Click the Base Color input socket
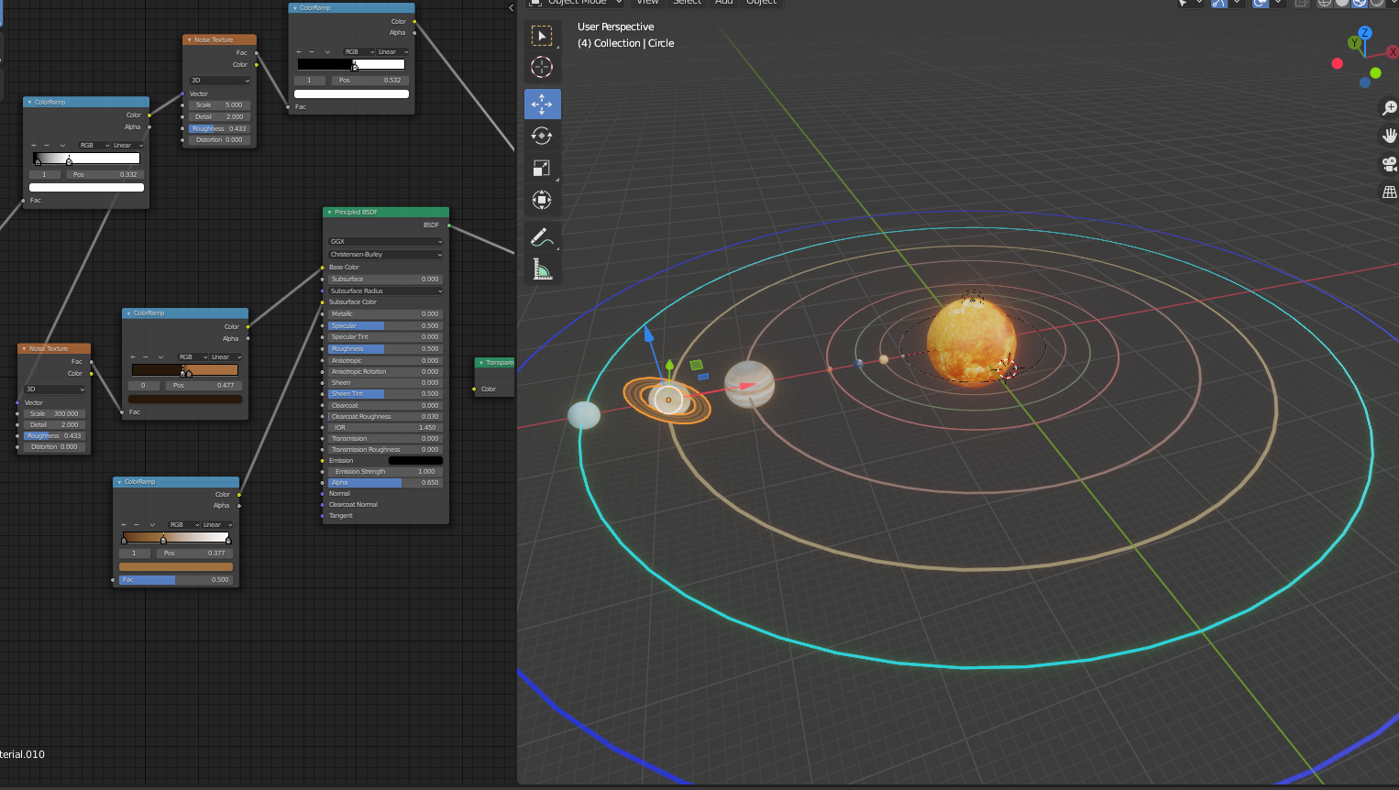Screen dimensions: 1399x790 point(323,268)
